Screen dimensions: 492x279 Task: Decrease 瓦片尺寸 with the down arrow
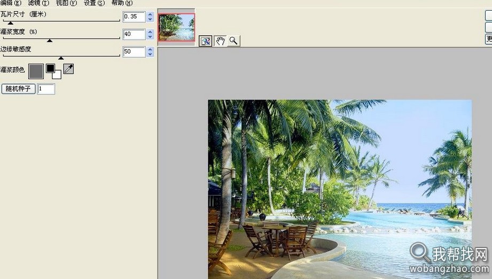tap(150, 19)
